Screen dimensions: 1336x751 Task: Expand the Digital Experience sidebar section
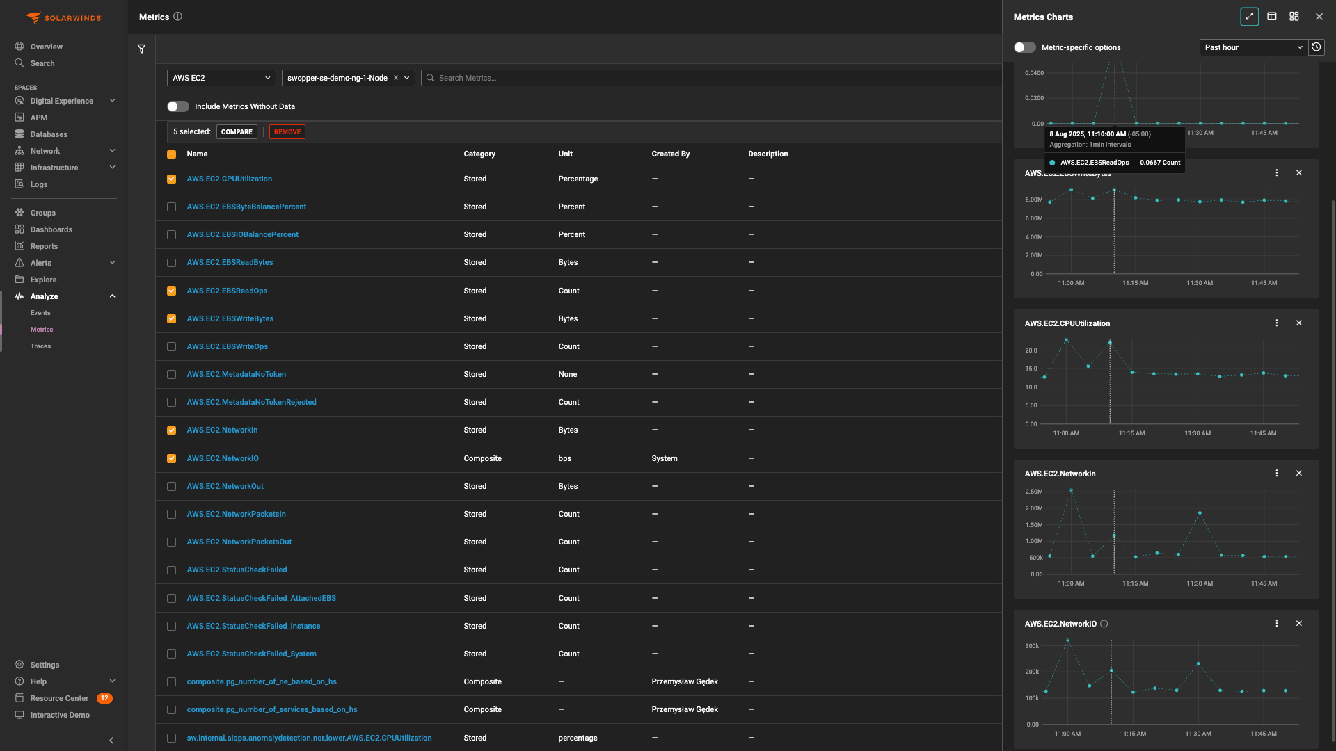112,101
